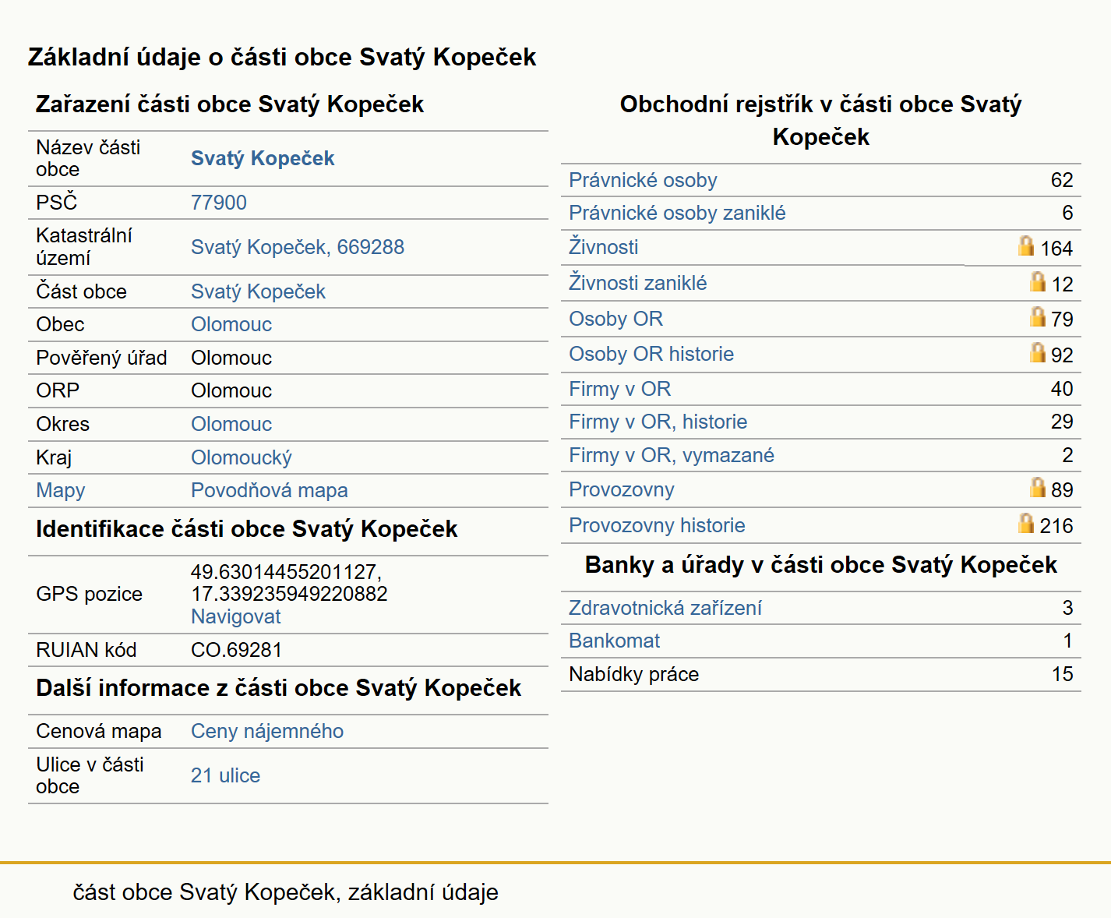The image size is (1111, 918).
Task: Open the Osoby OR link
Action: pos(616,319)
